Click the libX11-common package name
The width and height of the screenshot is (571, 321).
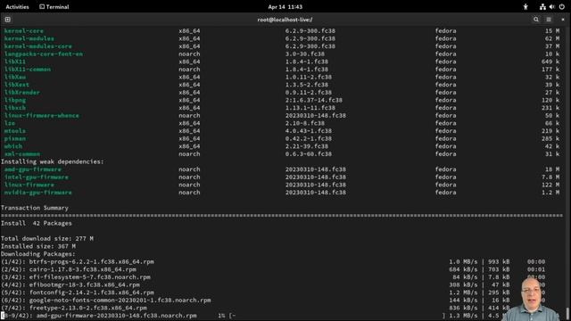(28, 70)
